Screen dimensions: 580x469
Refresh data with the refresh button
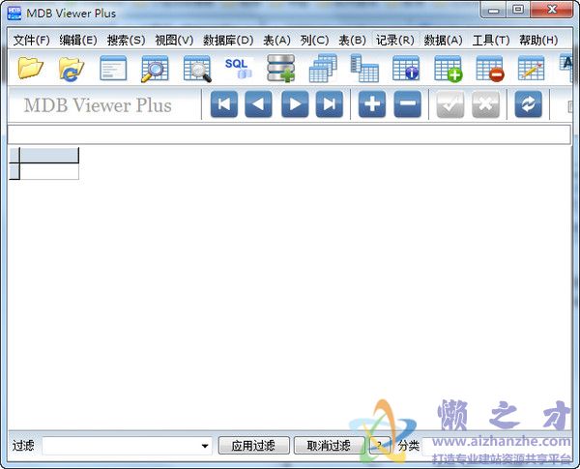[528, 104]
